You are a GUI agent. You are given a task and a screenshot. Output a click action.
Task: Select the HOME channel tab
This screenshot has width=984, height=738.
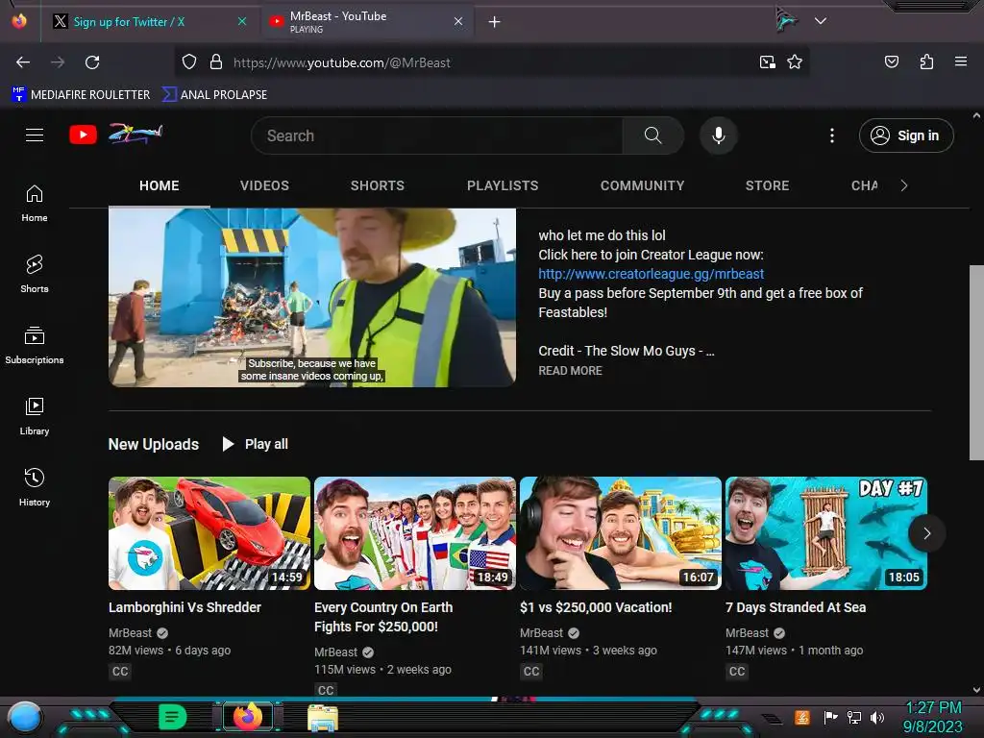[x=159, y=185]
